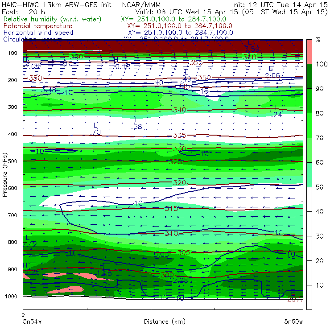Click the darkest green 90–100% colorbar segment
330x330 pixels.
[309, 76]
